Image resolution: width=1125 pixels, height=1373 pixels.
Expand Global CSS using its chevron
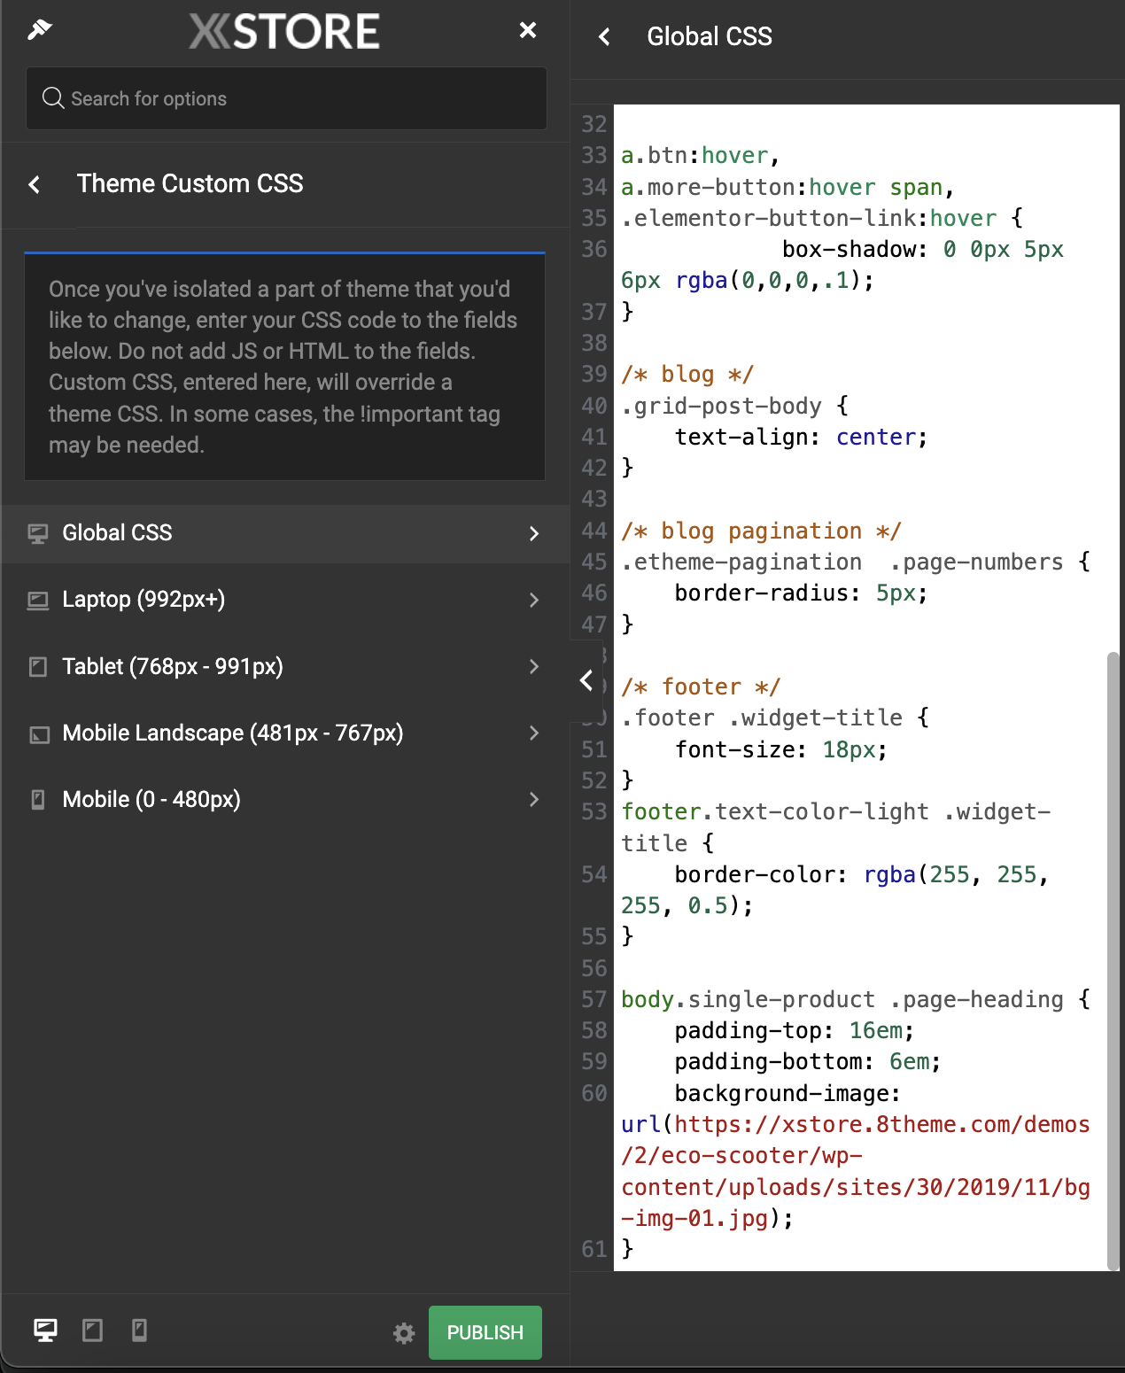pyautogui.click(x=533, y=533)
